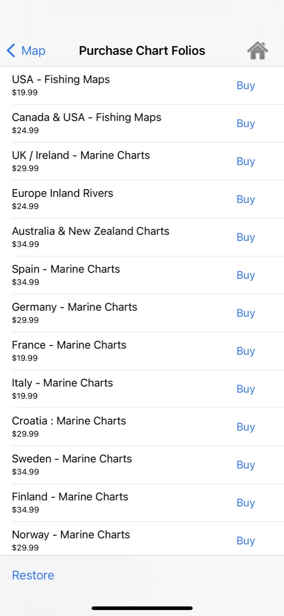Viewport: 284px width, 616px height.
Task: Buy Spain - Marine Charts
Action: point(246,275)
